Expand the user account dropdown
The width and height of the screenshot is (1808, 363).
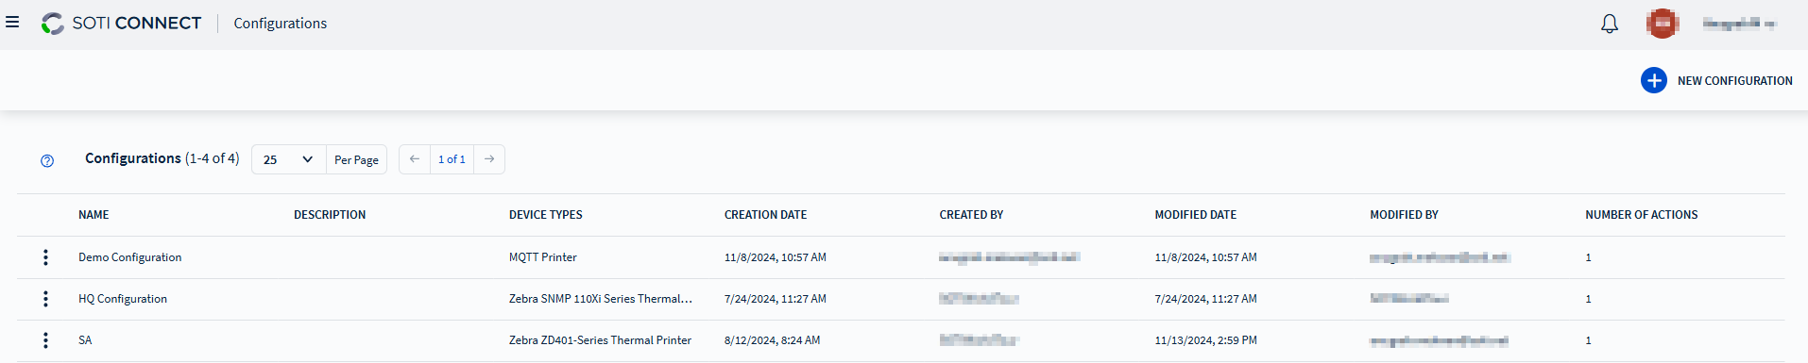pos(1739,24)
